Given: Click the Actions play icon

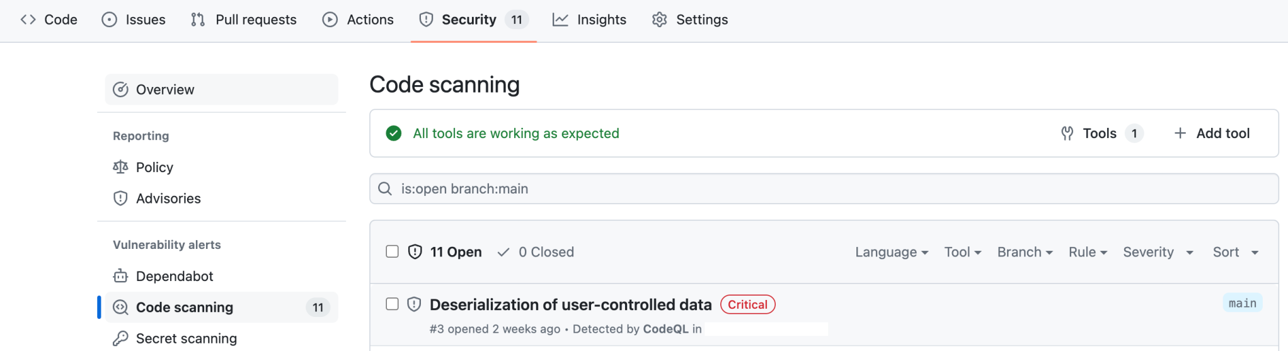Looking at the screenshot, I should (x=330, y=20).
